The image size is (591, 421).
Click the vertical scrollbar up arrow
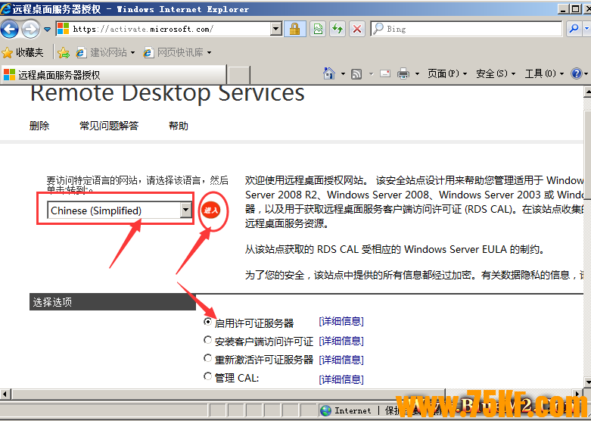587,92
